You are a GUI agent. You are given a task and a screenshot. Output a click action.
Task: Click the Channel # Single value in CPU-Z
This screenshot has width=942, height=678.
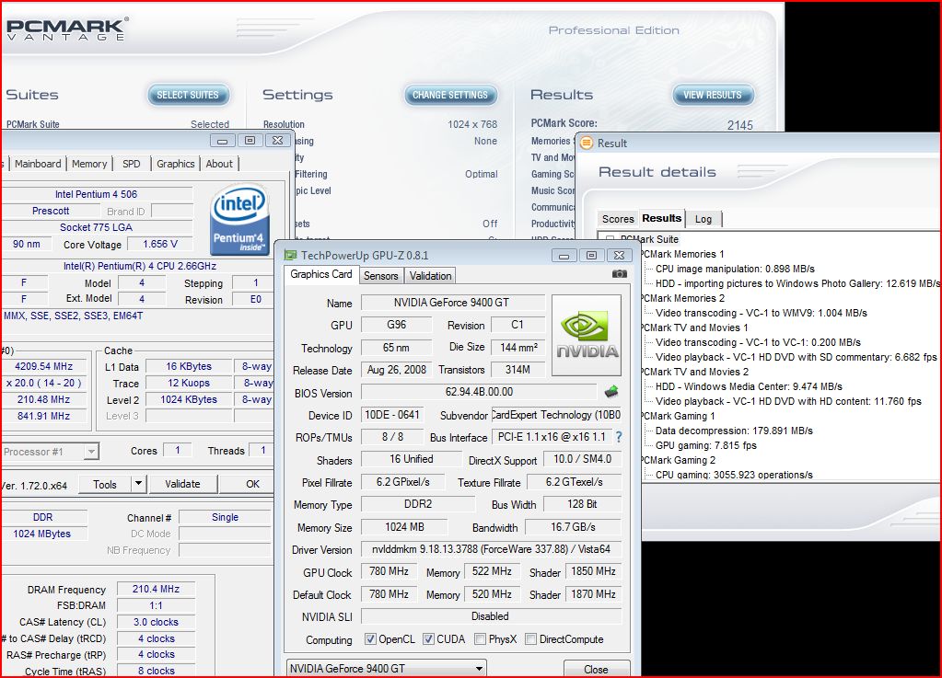[226, 517]
